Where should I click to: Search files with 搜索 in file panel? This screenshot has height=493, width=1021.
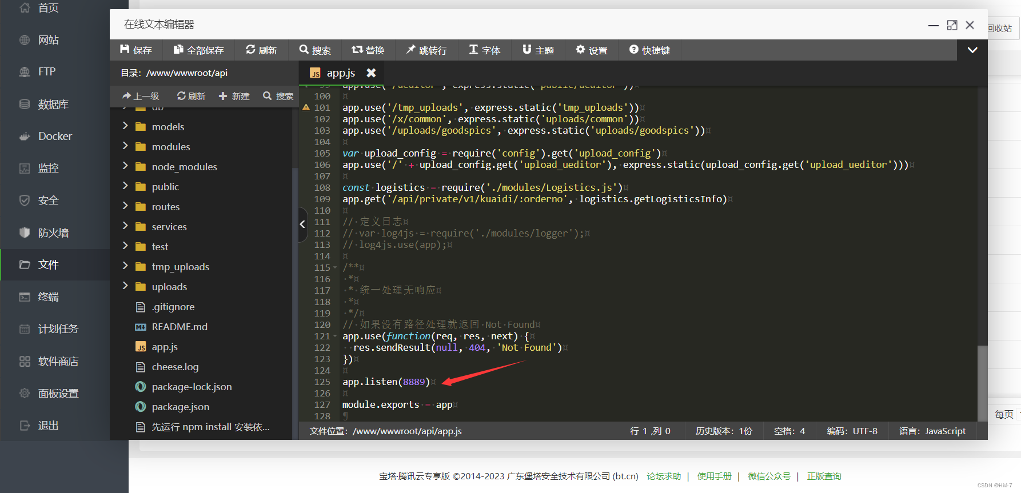(278, 96)
